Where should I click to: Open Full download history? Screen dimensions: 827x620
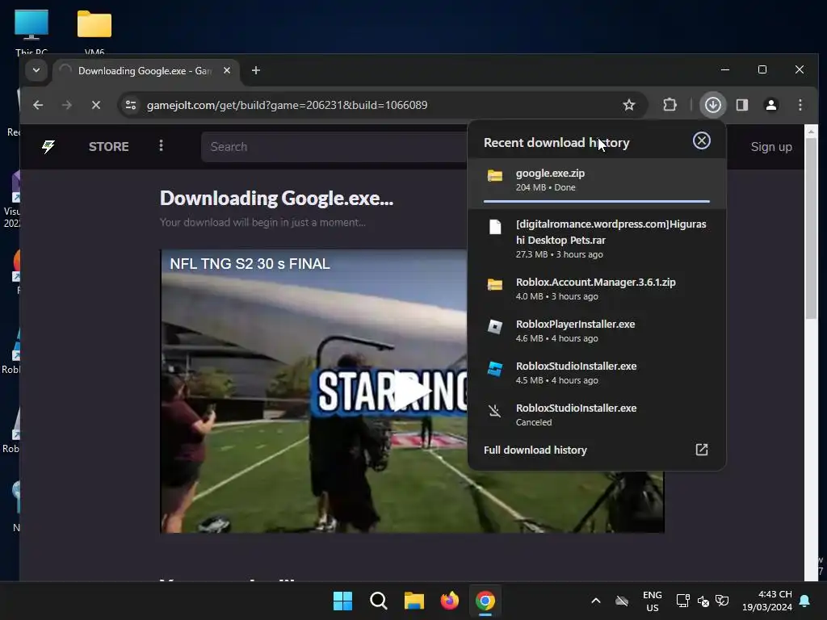[597, 450]
